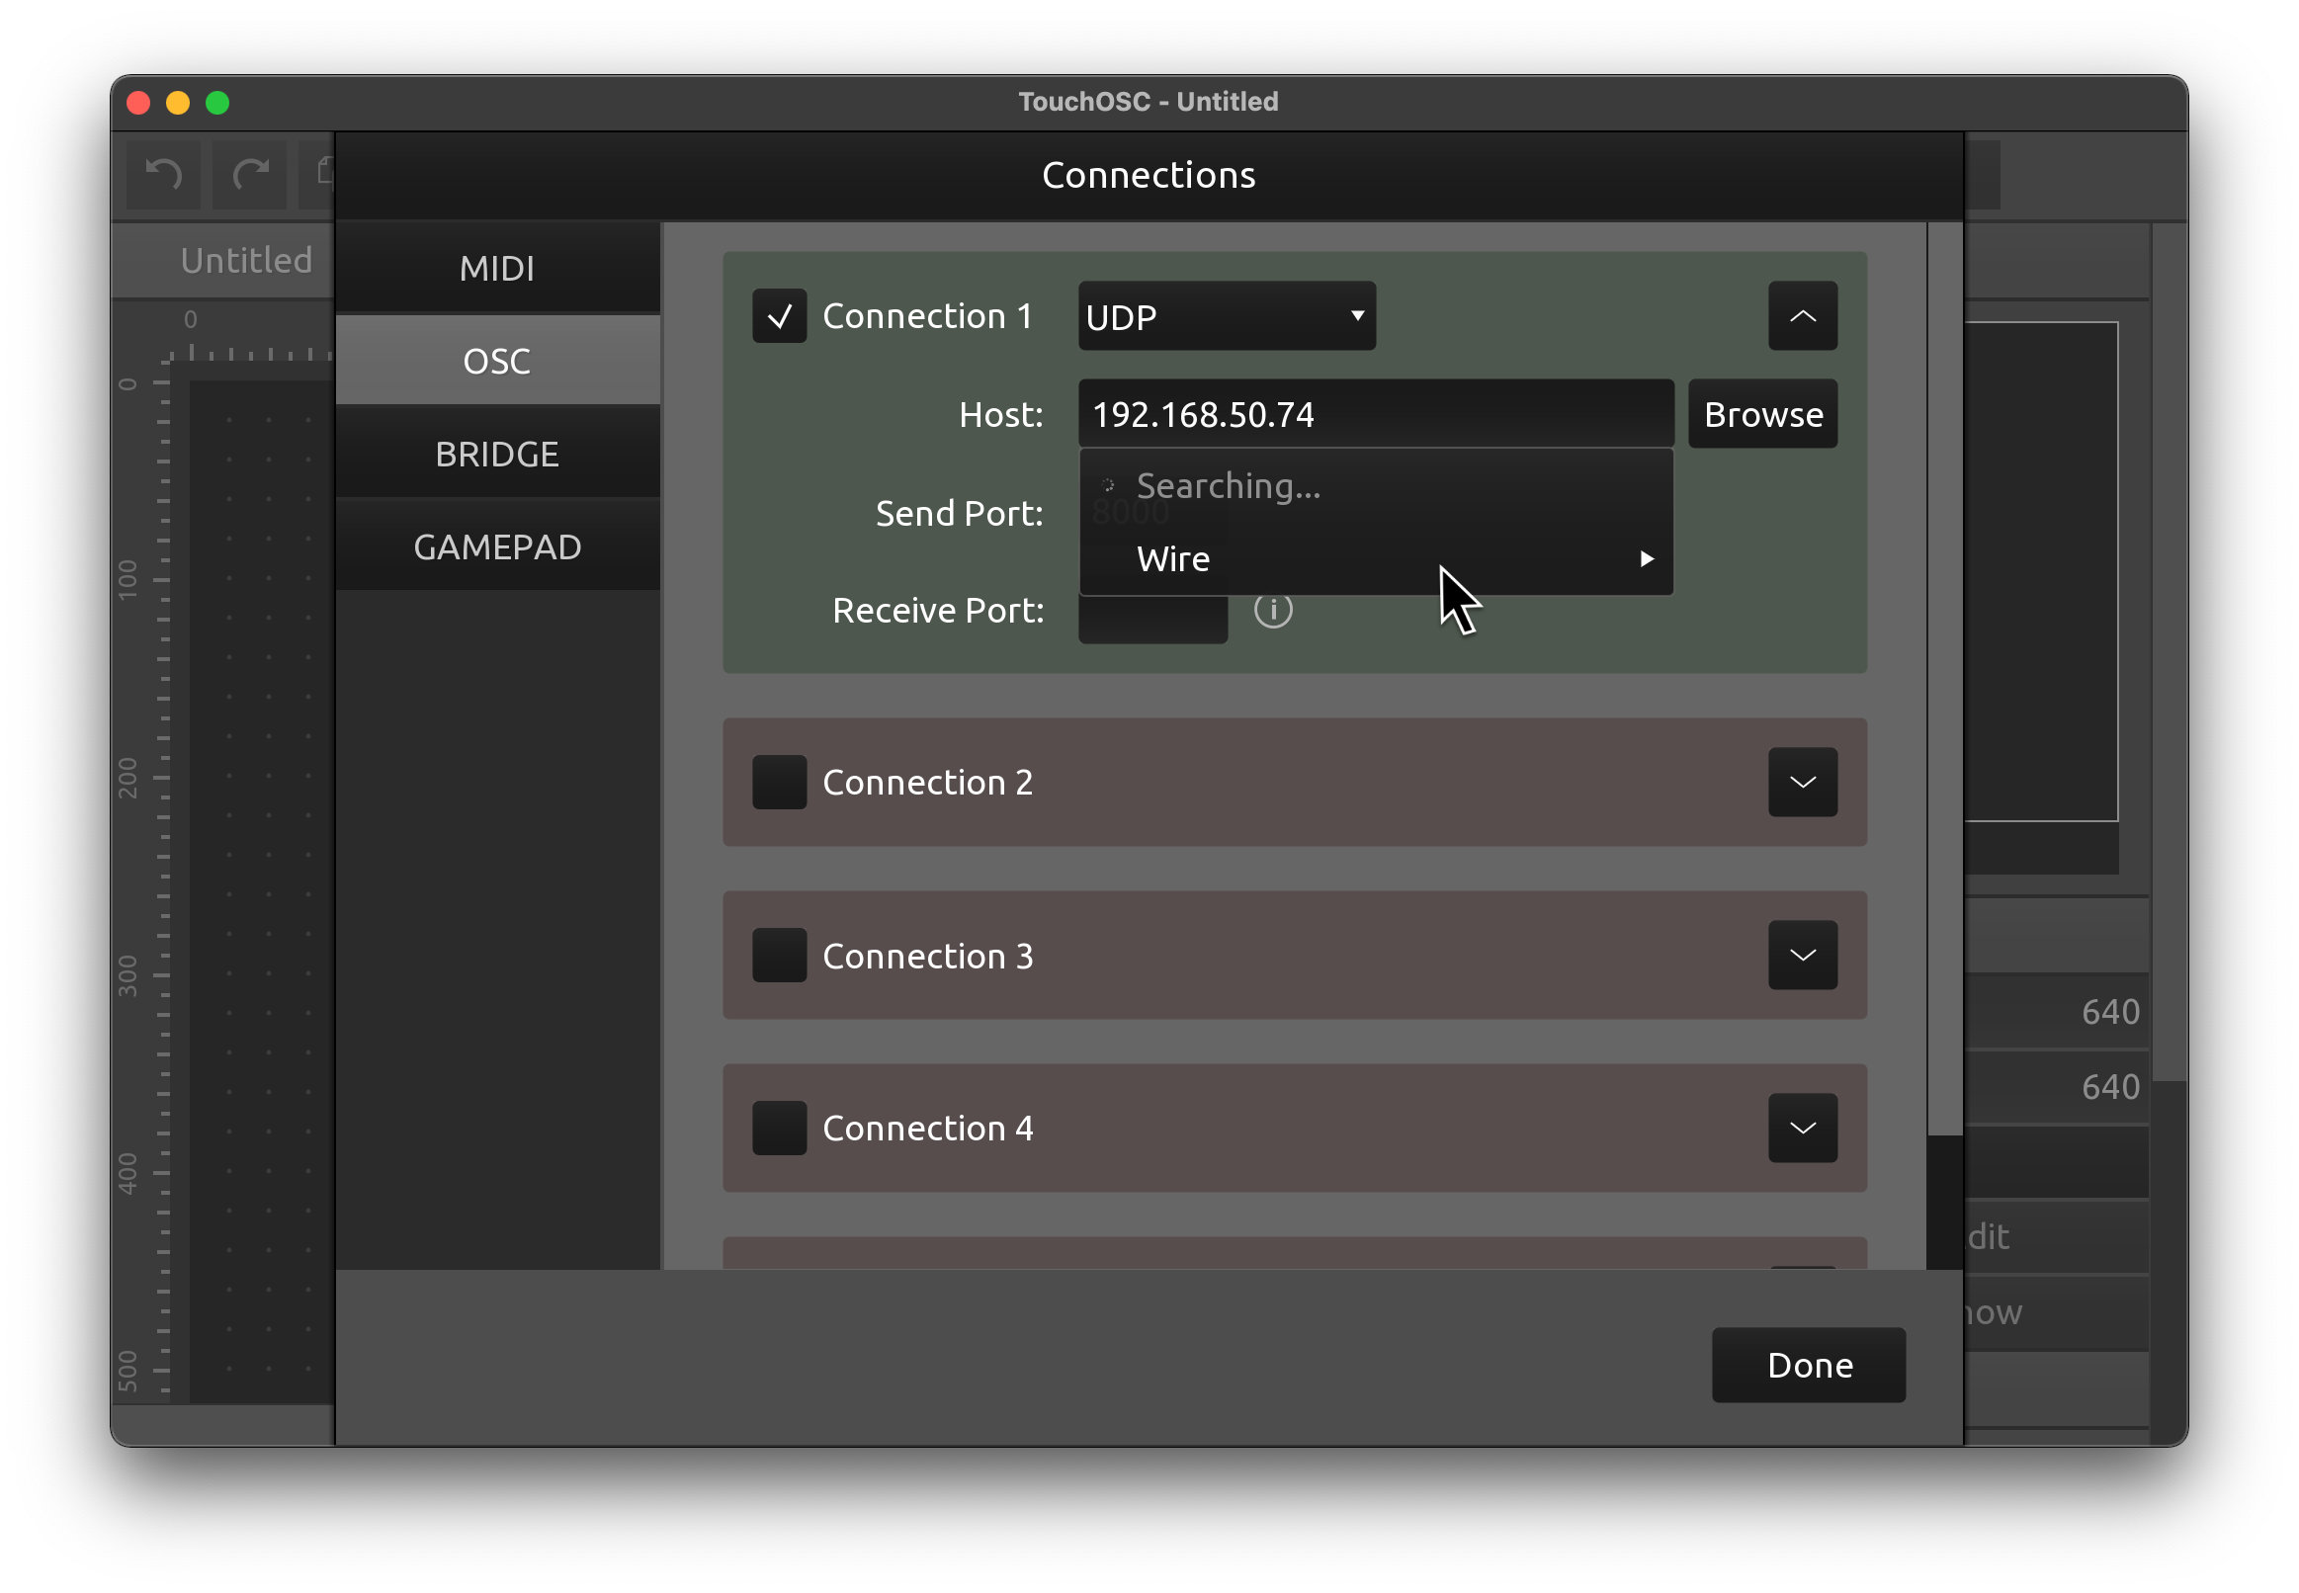2299x1593 pixels.
Task: Click the connections list vertical scrollbar
Action: (1944, 679)
